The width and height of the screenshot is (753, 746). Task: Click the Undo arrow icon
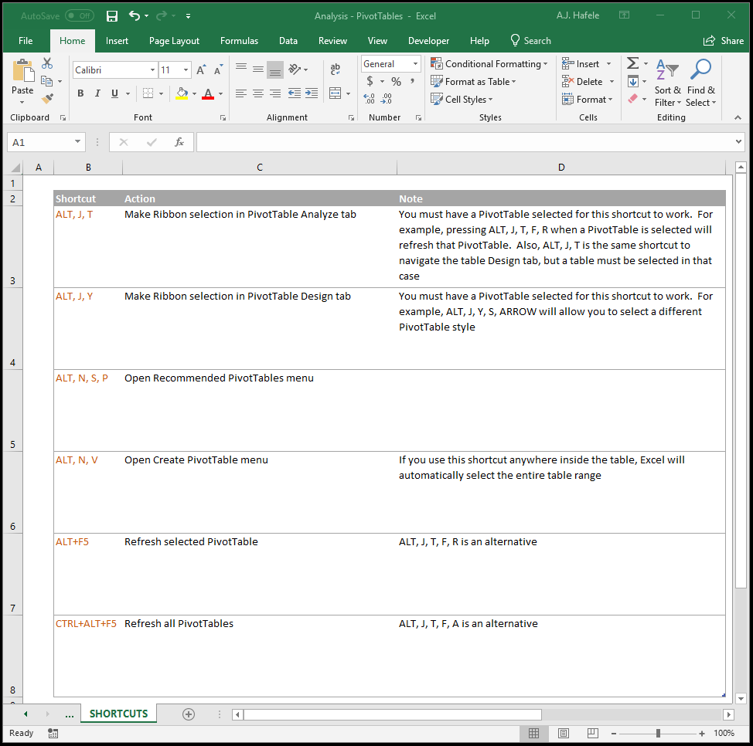click(134, 16)
